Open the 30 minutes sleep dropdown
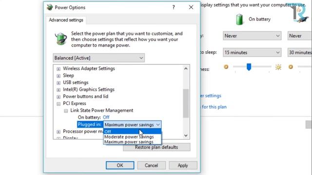 coord(300,52)
